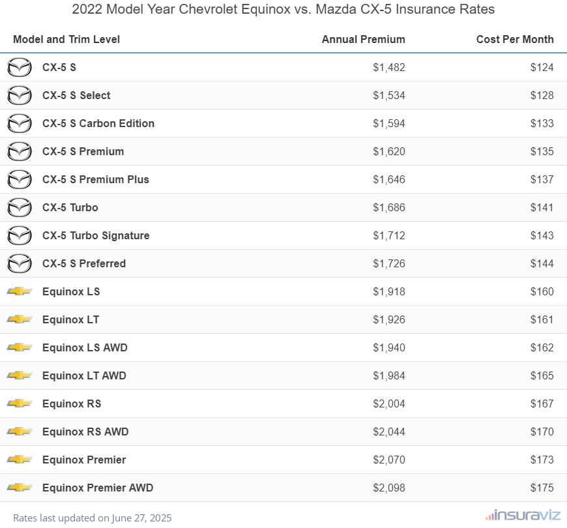Click the $141 monthly cost

coord(542,207)
